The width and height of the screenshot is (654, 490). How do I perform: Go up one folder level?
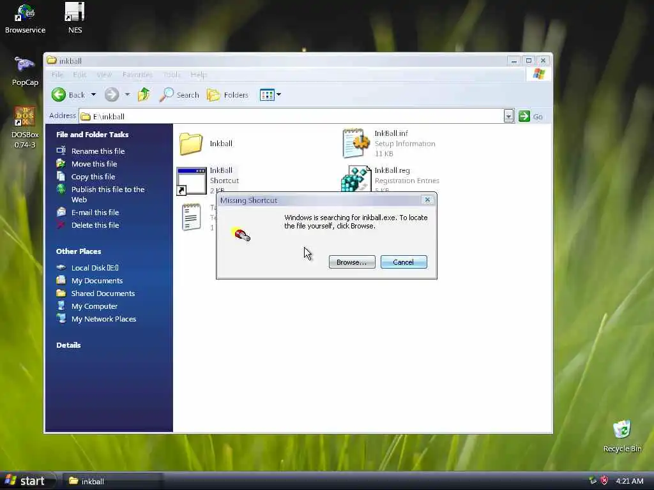(x=144, y=94)
